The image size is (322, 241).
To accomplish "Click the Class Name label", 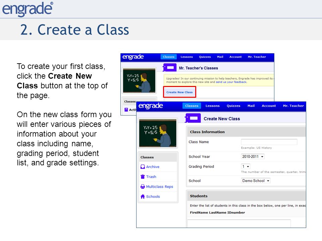I will pos(199,142).
